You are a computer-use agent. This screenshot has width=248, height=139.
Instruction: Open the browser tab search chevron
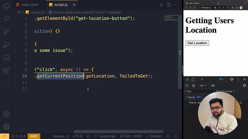point(245,3)
